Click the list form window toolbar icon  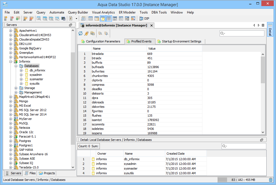[121, 18]
